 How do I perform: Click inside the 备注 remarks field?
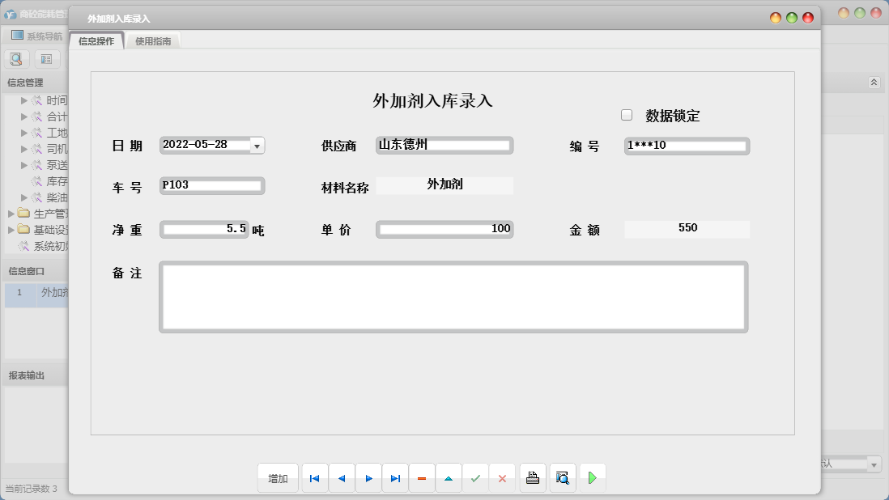(x=453, y=297)
